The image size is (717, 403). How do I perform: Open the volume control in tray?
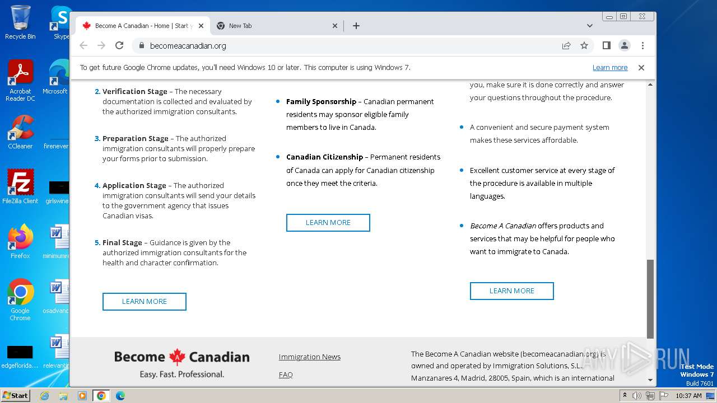(637, 396)
